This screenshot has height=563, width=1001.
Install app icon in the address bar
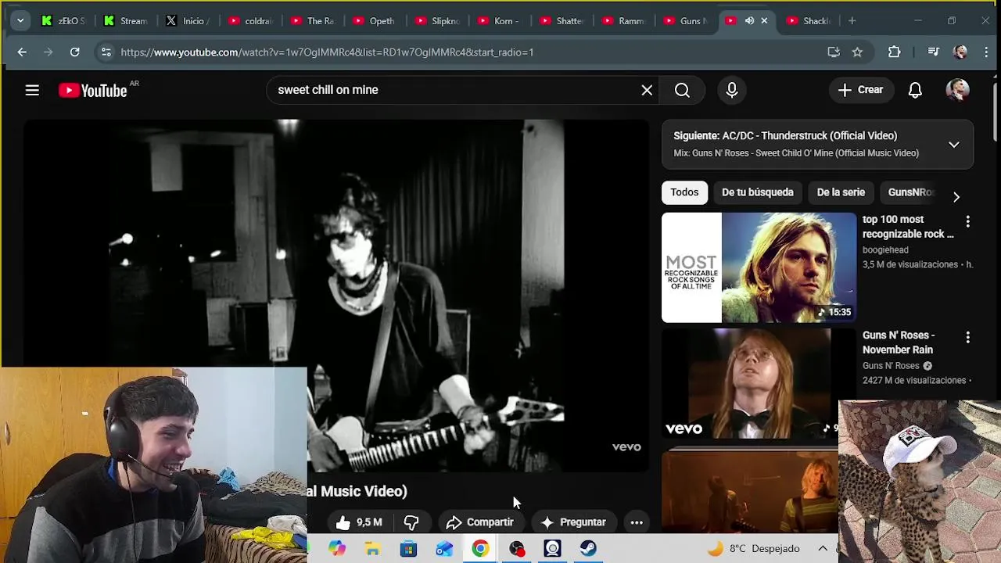coord(834,52)
